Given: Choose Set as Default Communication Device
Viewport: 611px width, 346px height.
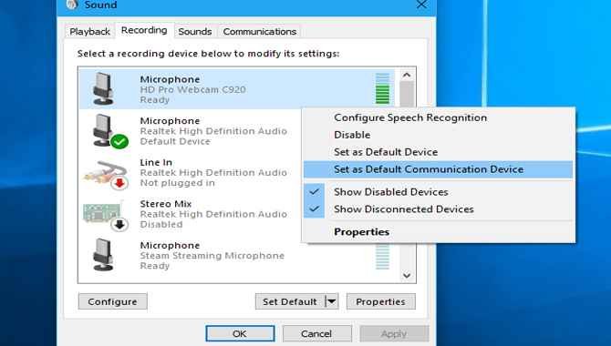Looking at the screenshot, I should pos(438,169).
